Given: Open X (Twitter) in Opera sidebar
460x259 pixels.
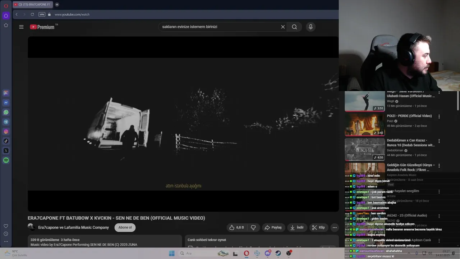Looking at the screenshot, I should [6, 151].
